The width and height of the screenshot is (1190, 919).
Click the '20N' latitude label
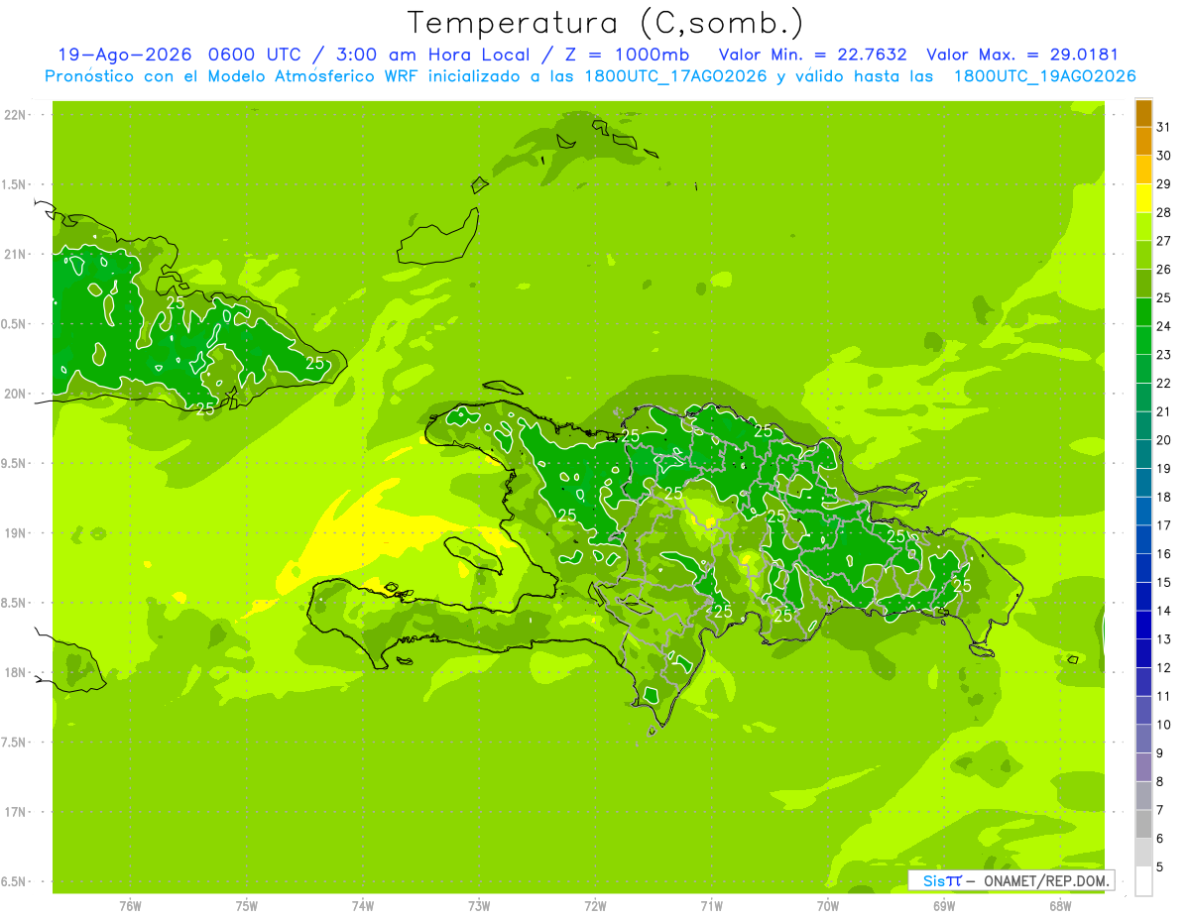(x=14, y=394)
